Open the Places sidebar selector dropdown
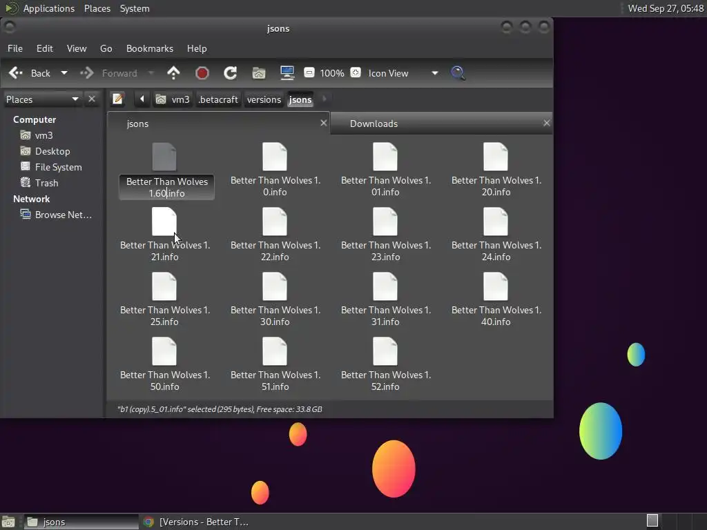This screenshot has height=530, width=707. tap(42, 99)
